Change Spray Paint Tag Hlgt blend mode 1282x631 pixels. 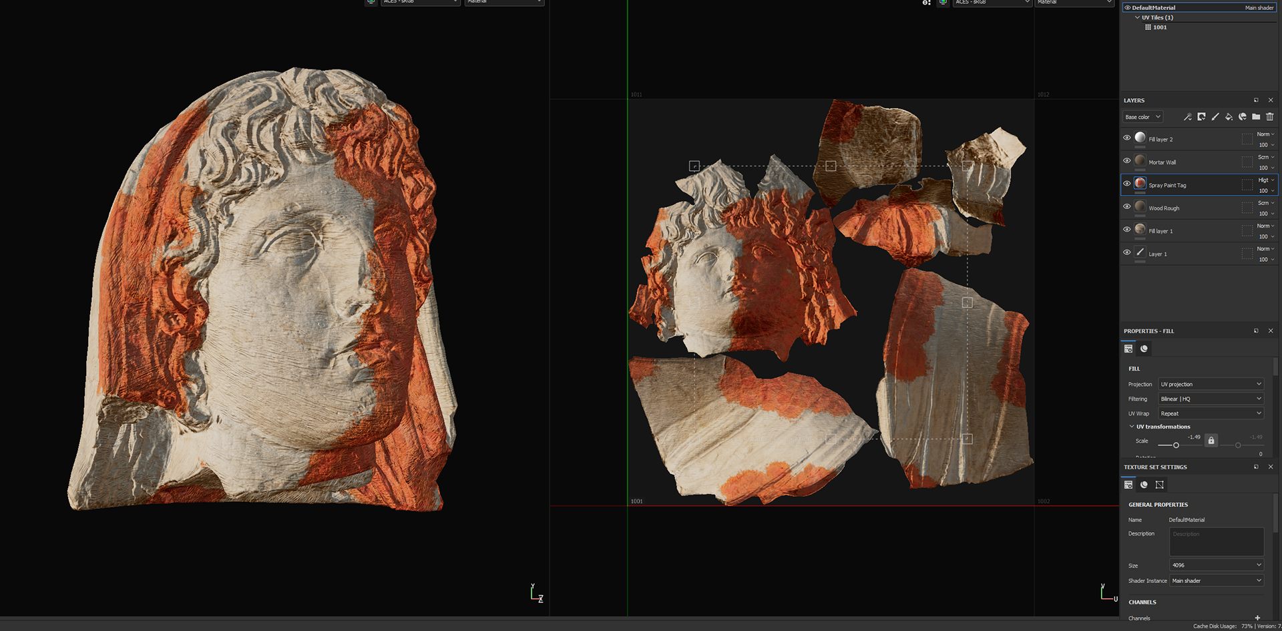[x=1265, y=180]
